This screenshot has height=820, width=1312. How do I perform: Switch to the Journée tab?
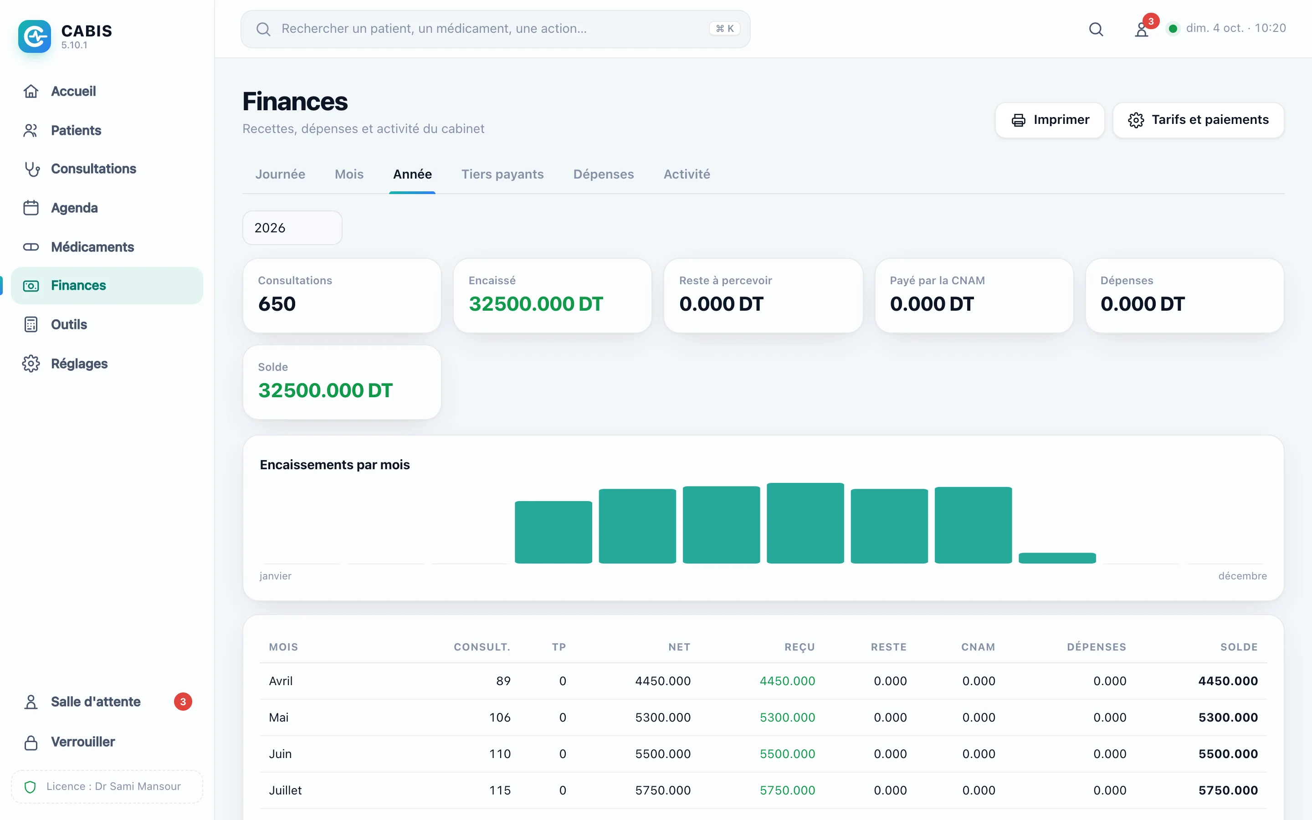tap(280, 174)
